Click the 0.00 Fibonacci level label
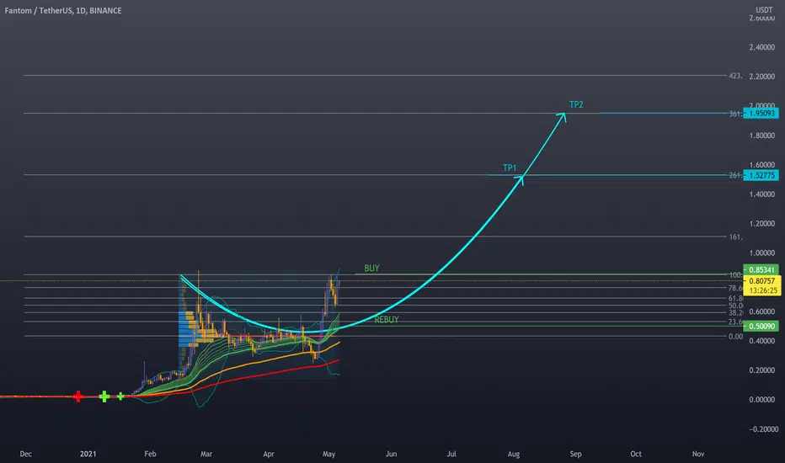The height and width of the screenshot is (463, 785). pos(735,337)
